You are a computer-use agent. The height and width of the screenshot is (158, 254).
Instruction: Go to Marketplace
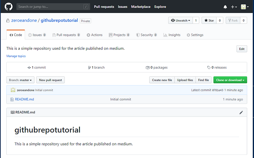[x=141, y=7]
